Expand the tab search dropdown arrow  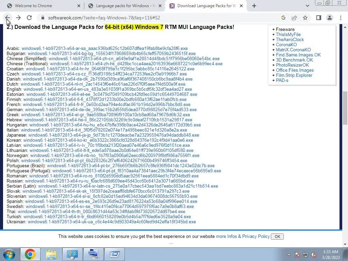[x=307, y=6]
